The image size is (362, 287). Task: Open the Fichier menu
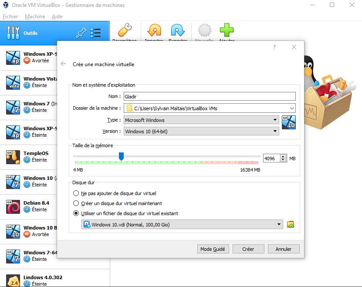pyautogui.click(x=10, y=17)
